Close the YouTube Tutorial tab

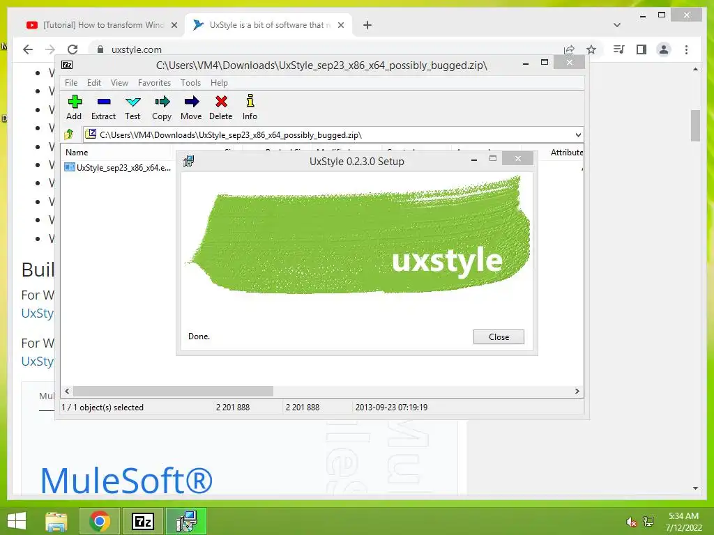coord(174,25)
